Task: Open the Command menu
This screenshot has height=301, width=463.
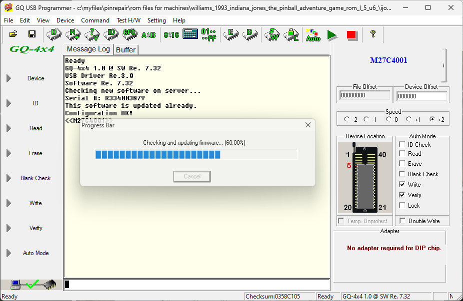Action: coord(95,20)
